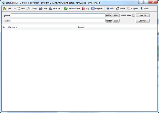Click the Open folder icon
This screenshot has width=159, height=113.
[x=4, y=9]
